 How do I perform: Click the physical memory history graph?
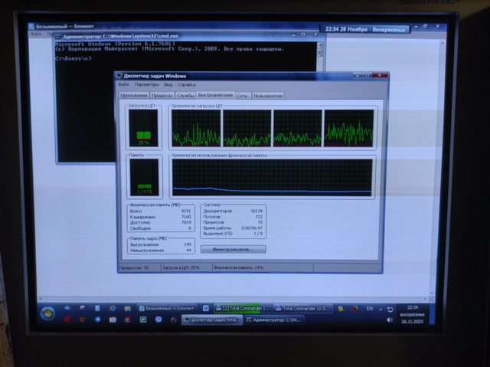[x=273, y=178]
